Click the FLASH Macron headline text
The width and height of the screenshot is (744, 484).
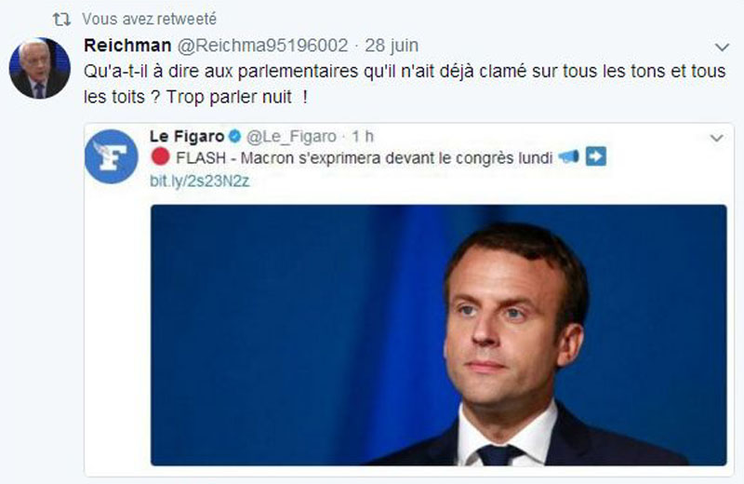[x=365, y=157]
